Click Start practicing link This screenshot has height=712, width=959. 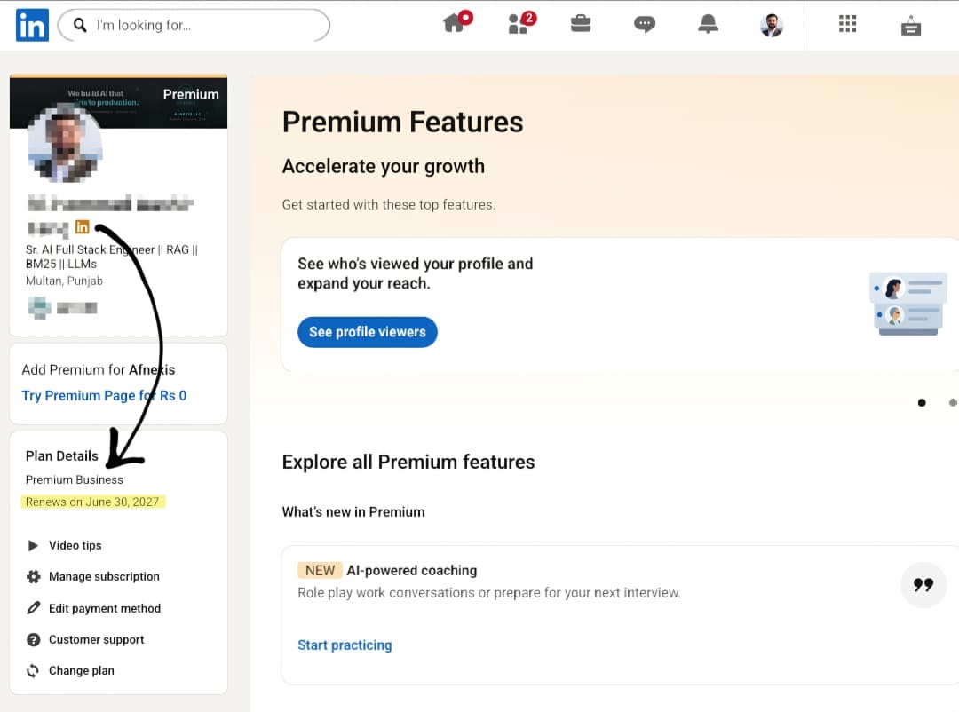[x=345, y=645]
